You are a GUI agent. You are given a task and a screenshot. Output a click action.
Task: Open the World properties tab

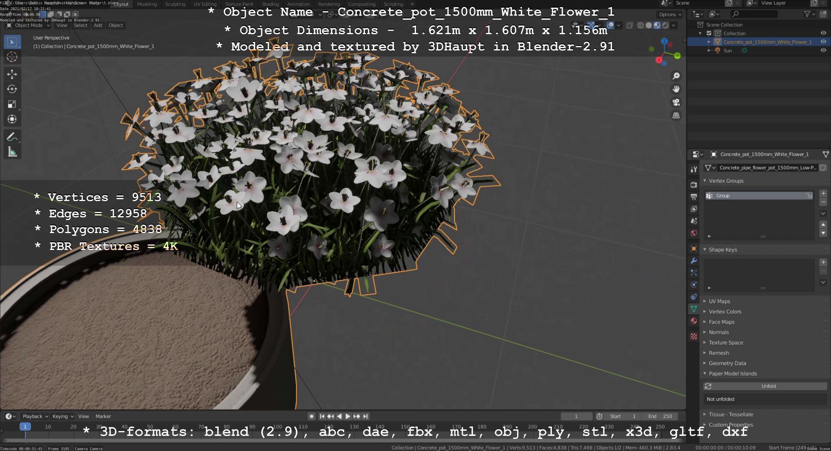(694, 233)
